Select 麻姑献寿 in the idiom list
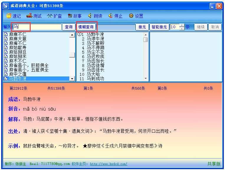The image size is (225, 170). [18, 48]
